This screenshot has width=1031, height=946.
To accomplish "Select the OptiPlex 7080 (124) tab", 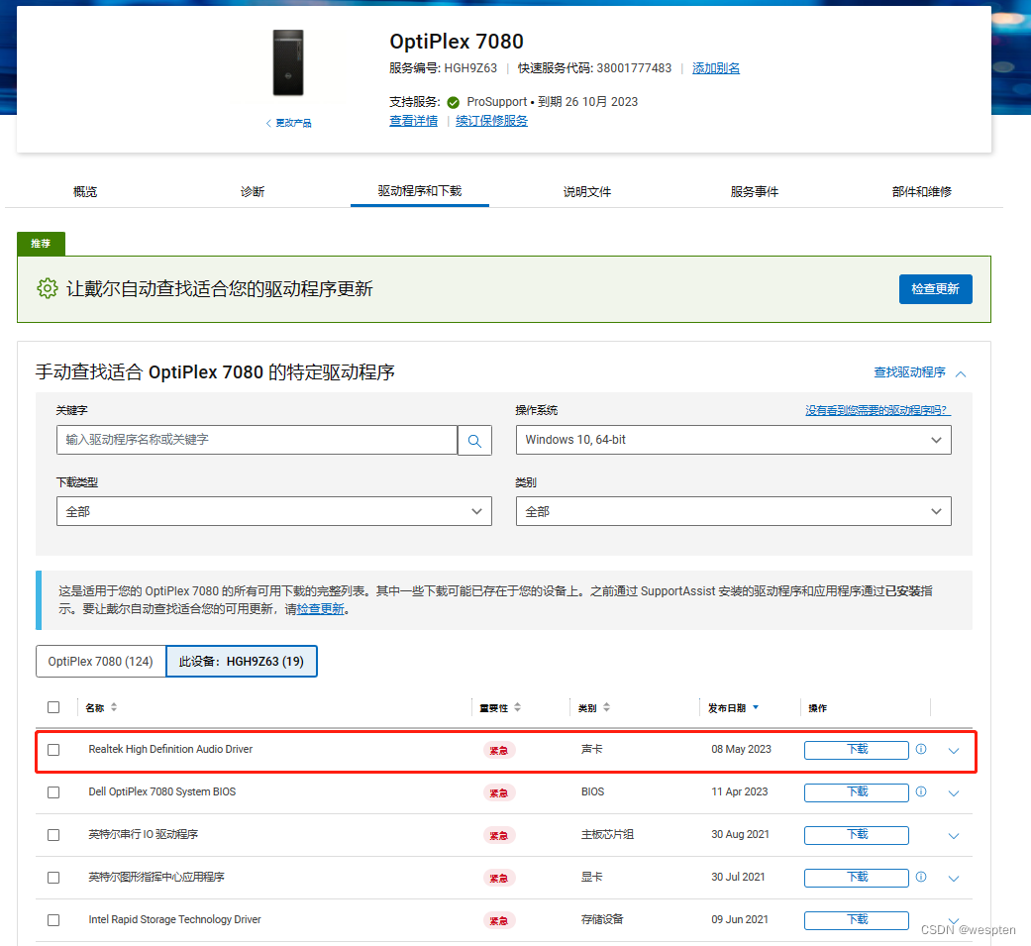I will click(x=101, y=661).
